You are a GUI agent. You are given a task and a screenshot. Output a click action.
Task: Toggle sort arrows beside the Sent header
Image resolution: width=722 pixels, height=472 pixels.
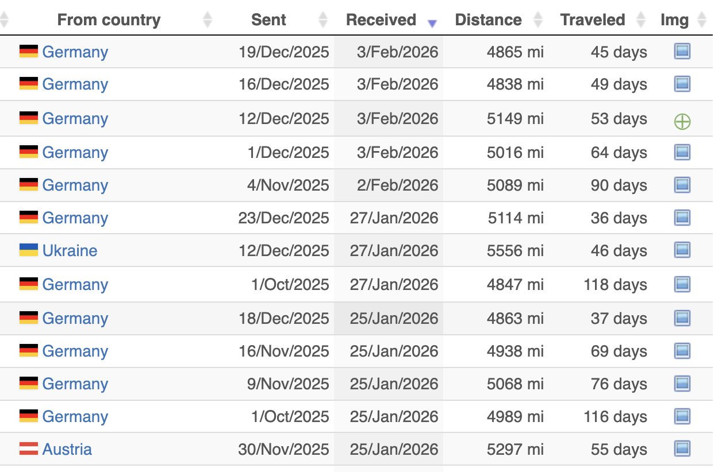pos(323,20)
